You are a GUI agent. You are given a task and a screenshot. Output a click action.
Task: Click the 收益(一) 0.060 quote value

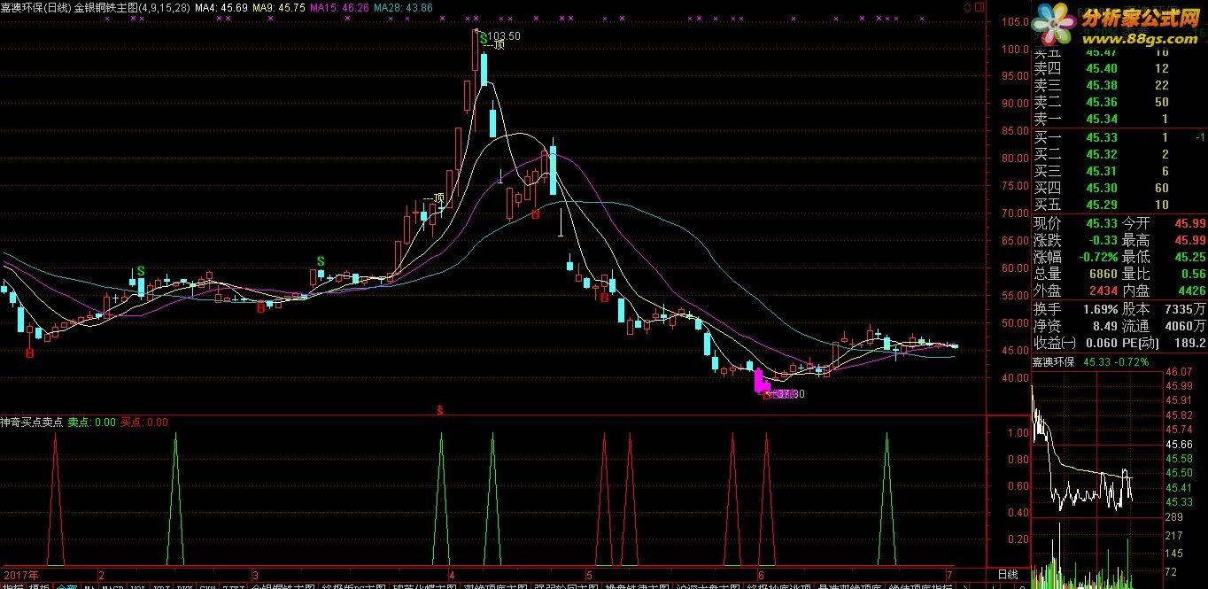(1103, 343)
